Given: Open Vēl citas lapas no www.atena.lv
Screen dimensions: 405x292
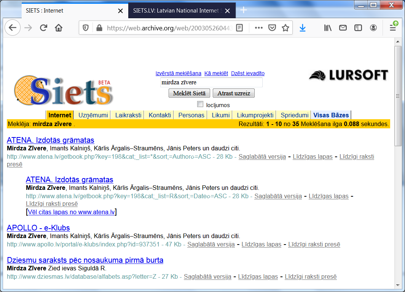Looking at the screenshot, I should (71, 212).
